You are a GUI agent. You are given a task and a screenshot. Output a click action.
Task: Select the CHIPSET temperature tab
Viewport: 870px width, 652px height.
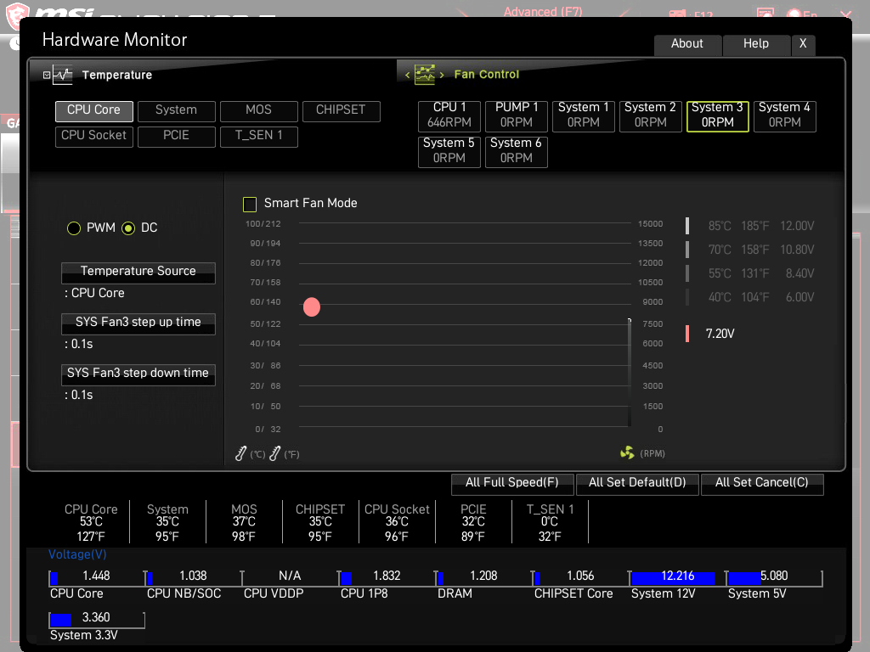(342, 111)
